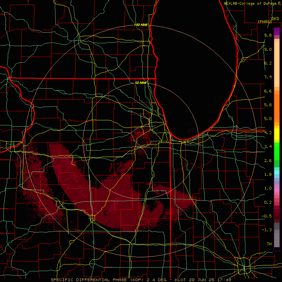The image size is (282, 282).
Task: Click the 0.2 value on the color scale
Action: [x=268, y=202]
